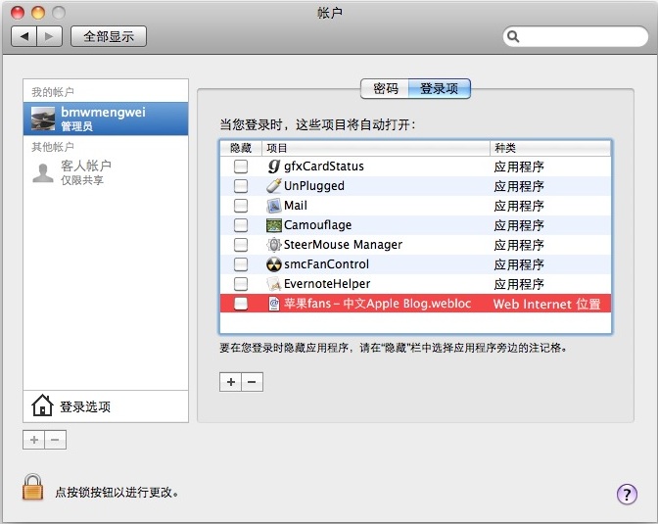Click the 全部显示 button
Screen dimensions: 658x524
[x=109, y=36]
